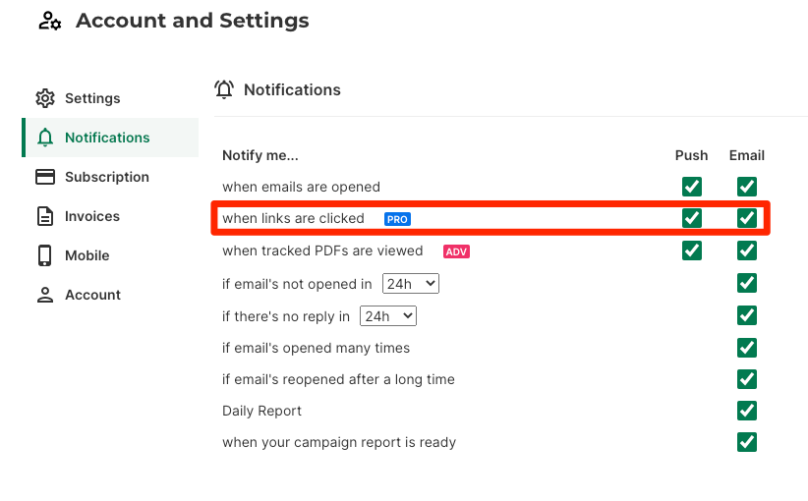Click the Mobile phone icon
Viewport: 808px width, 501px height.
tap(44, 255)
